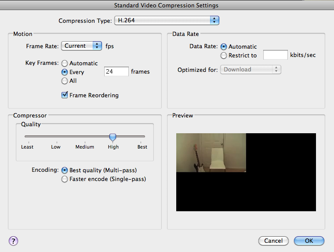Open the Compression Type H.264 dropdown
This screenshot has height=252, width=334.
click(167, 21)
